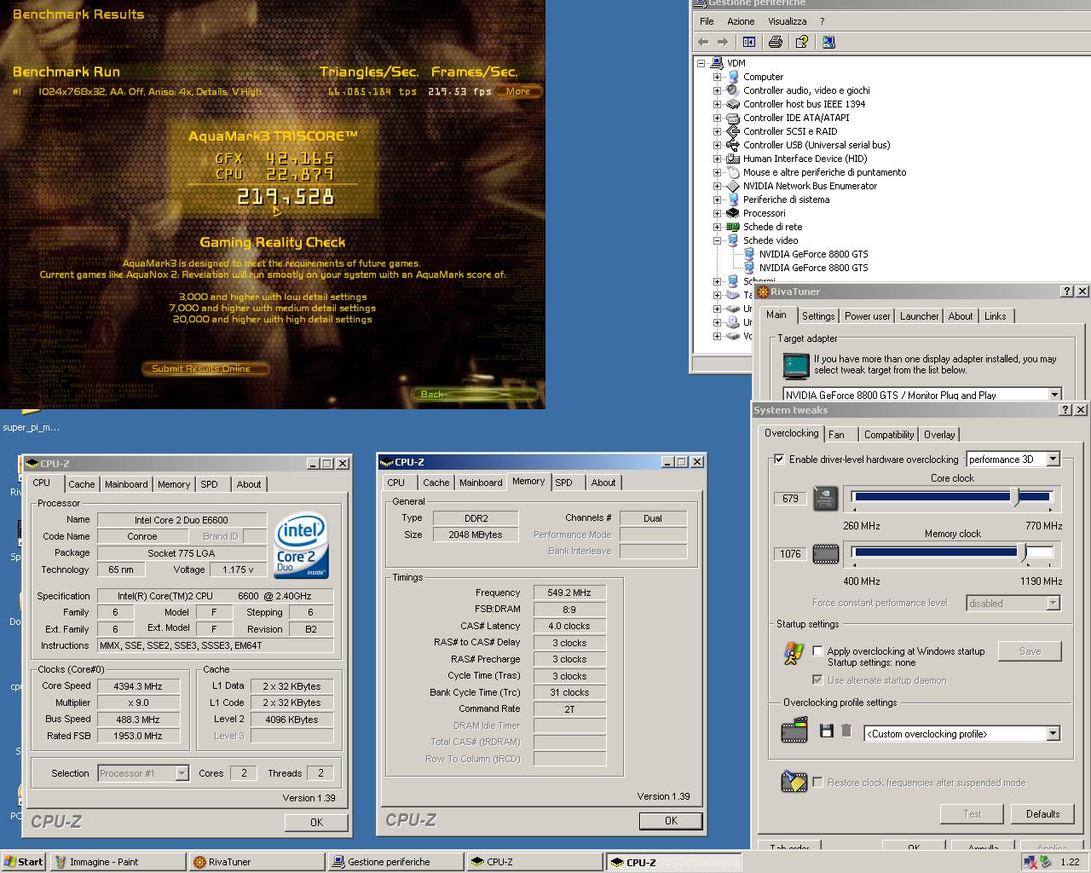The height and width of the screenshot is (873, 1091).
Task: Open the Force constant performance level dropdown
Action: tap(1053, 603)
